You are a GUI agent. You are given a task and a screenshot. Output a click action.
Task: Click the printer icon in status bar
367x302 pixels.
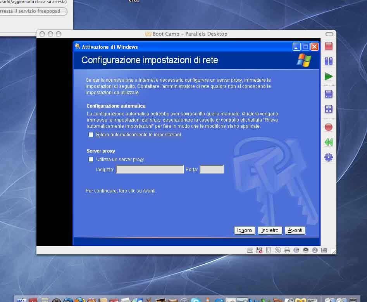click(287, 250)
